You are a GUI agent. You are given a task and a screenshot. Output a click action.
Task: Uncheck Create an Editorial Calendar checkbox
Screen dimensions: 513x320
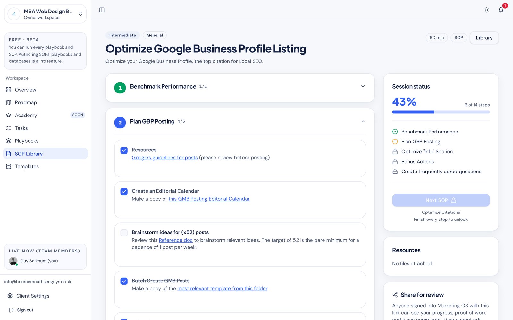tap(124, 191)
